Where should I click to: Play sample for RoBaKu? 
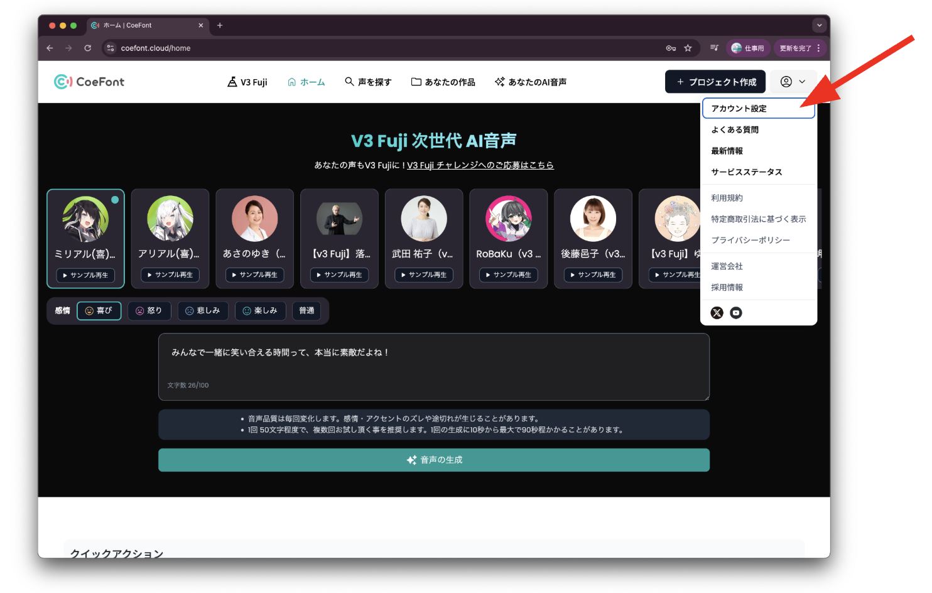point(509,275)
